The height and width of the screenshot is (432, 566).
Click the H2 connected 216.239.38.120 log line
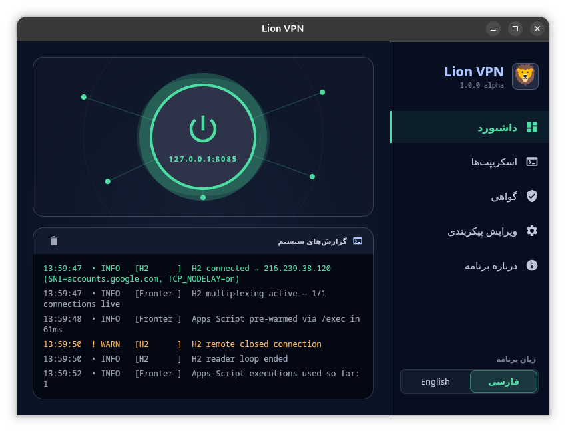click(187, 273)
